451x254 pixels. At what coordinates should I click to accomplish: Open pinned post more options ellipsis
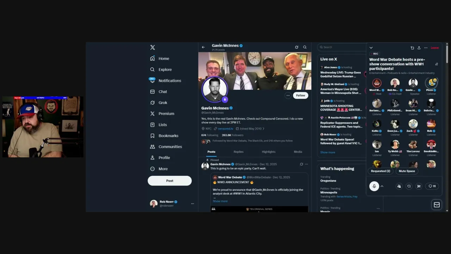[306, 164]
